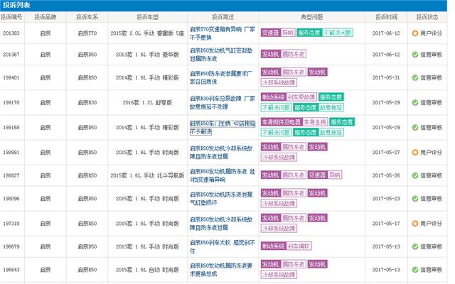Click the 投诉品牌 column header

[x=45, y=17]
